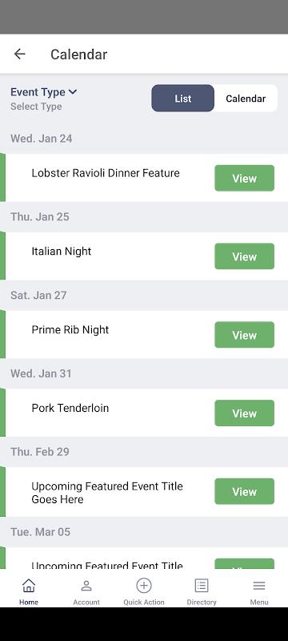
Task: Select the Prime Rib Night list row
Action: (x=144, y=334)
